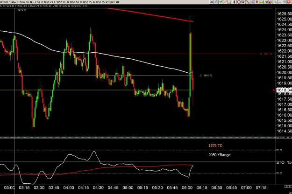This screenshot has height=194, width=292.
Task: Select the callout box annotation tool
Action: click(x=243, y=2)
